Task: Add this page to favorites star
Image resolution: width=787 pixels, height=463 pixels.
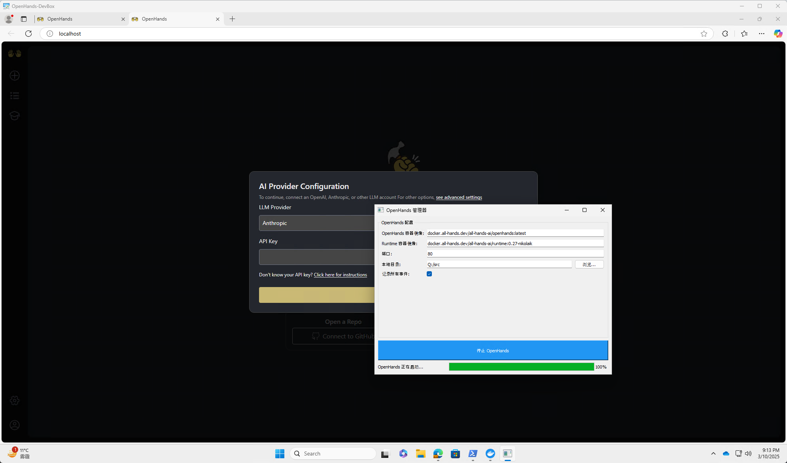Action: (x=704, y=34)
